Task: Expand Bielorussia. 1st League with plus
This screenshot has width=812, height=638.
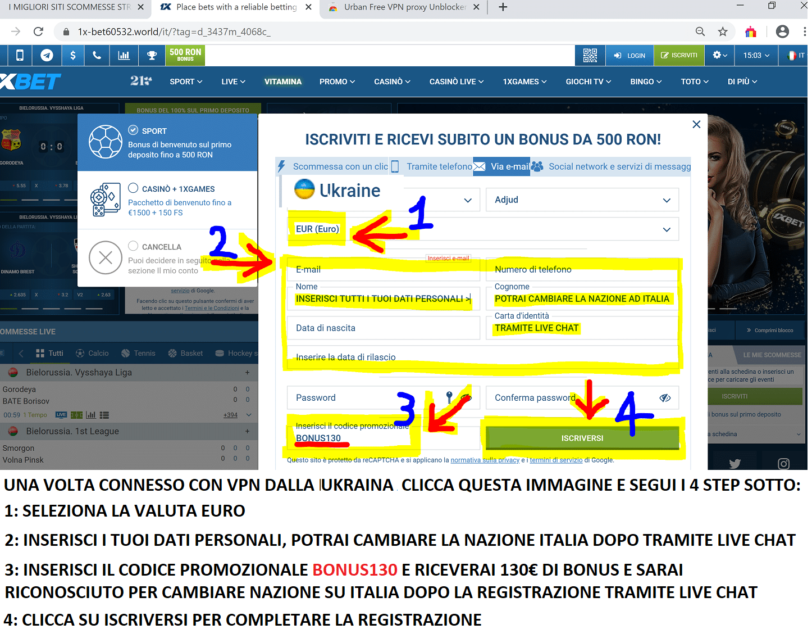Action: point(247,431)
